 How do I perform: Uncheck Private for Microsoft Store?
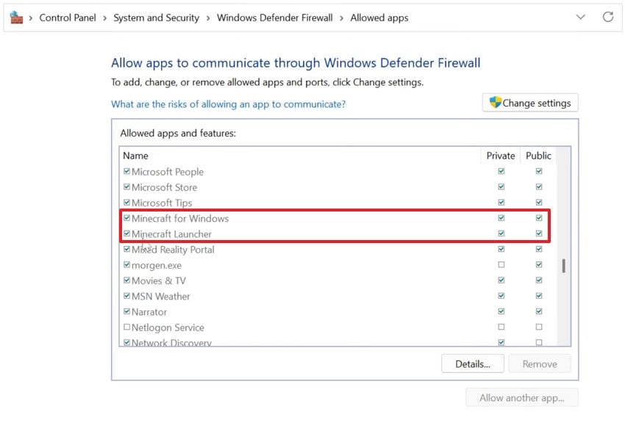click(x=501, y=187)
